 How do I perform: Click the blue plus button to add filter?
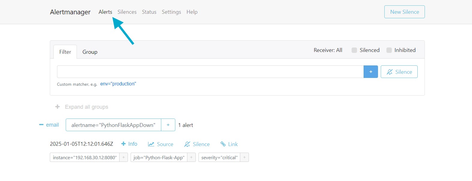(371, 72)
